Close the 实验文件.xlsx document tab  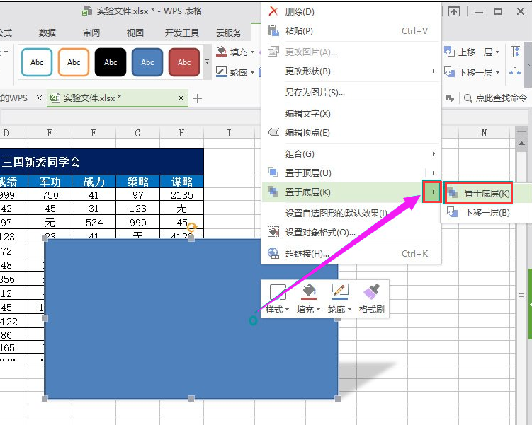point(182,98)
